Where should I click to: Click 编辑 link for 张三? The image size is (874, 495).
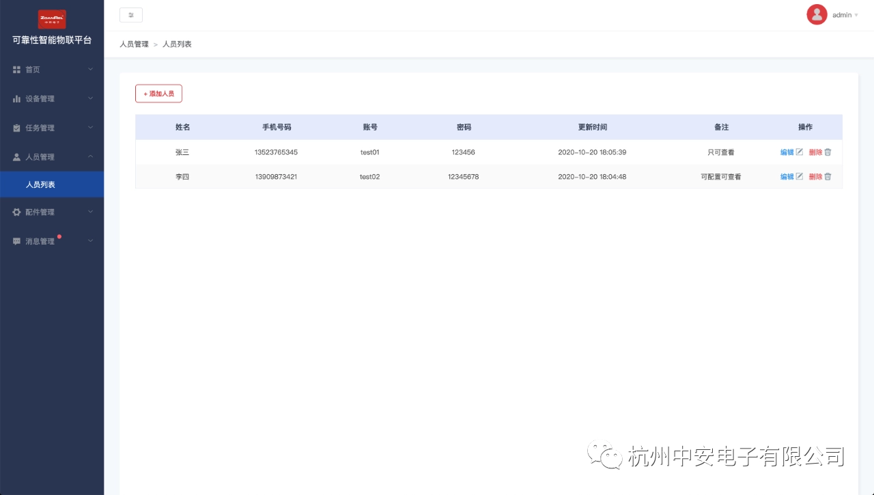pyautogui.click(x=787, y=152)
